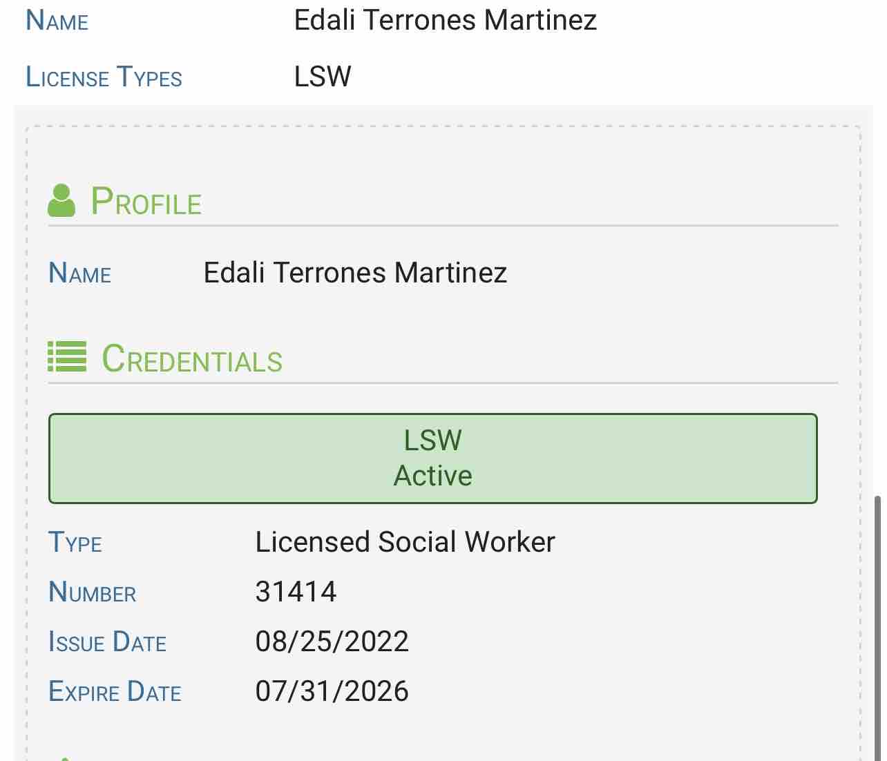Click the Issue Date label
Image resolution: width=887 pixels, height=761 pixels.
(x=108, y=642)
